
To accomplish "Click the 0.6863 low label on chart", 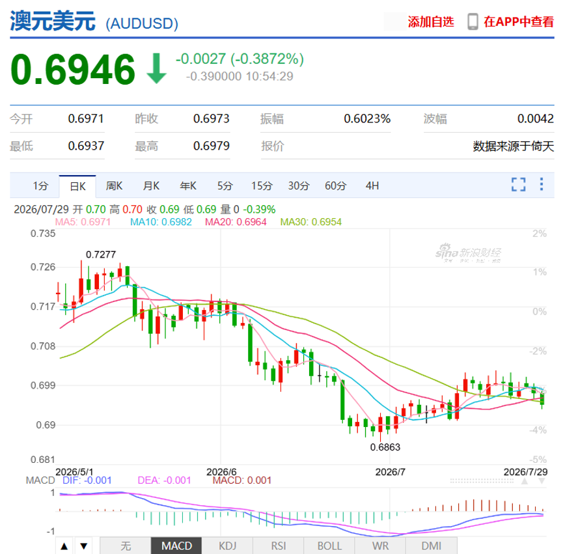I will (x=385, y=447).
